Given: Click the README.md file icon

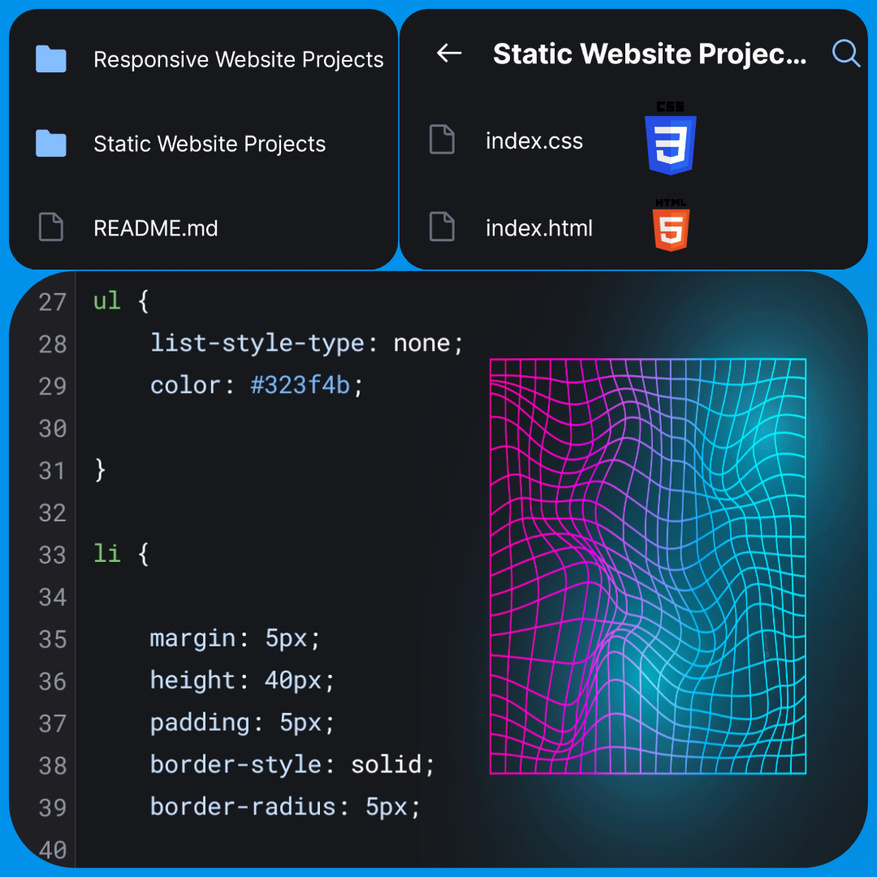Looking at the screenshot, I should (x=50, y=228).
